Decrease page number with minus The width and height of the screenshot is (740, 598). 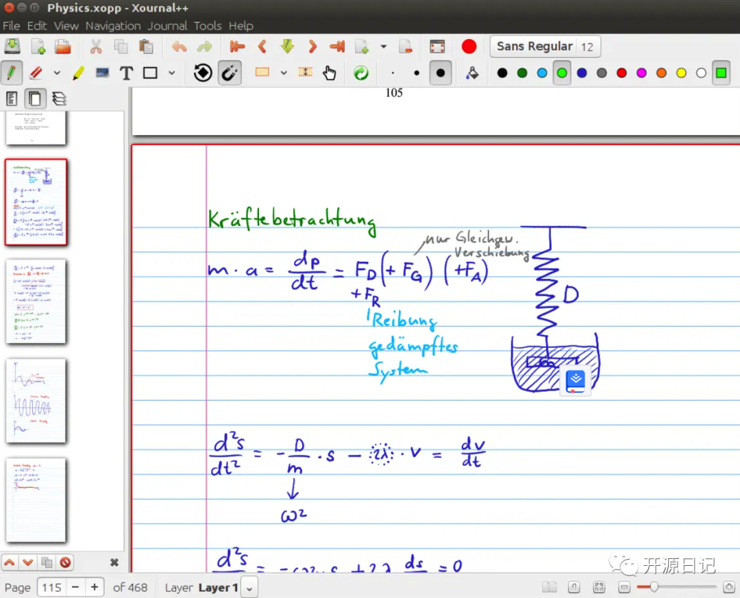75,588
